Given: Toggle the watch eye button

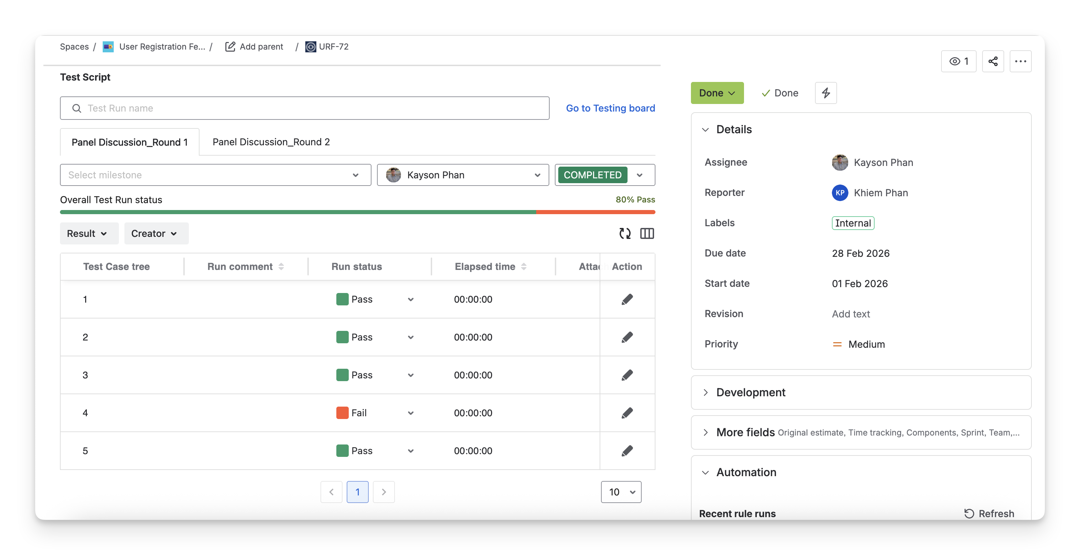Looking at the screenshot, I should [x=958, y=62].
